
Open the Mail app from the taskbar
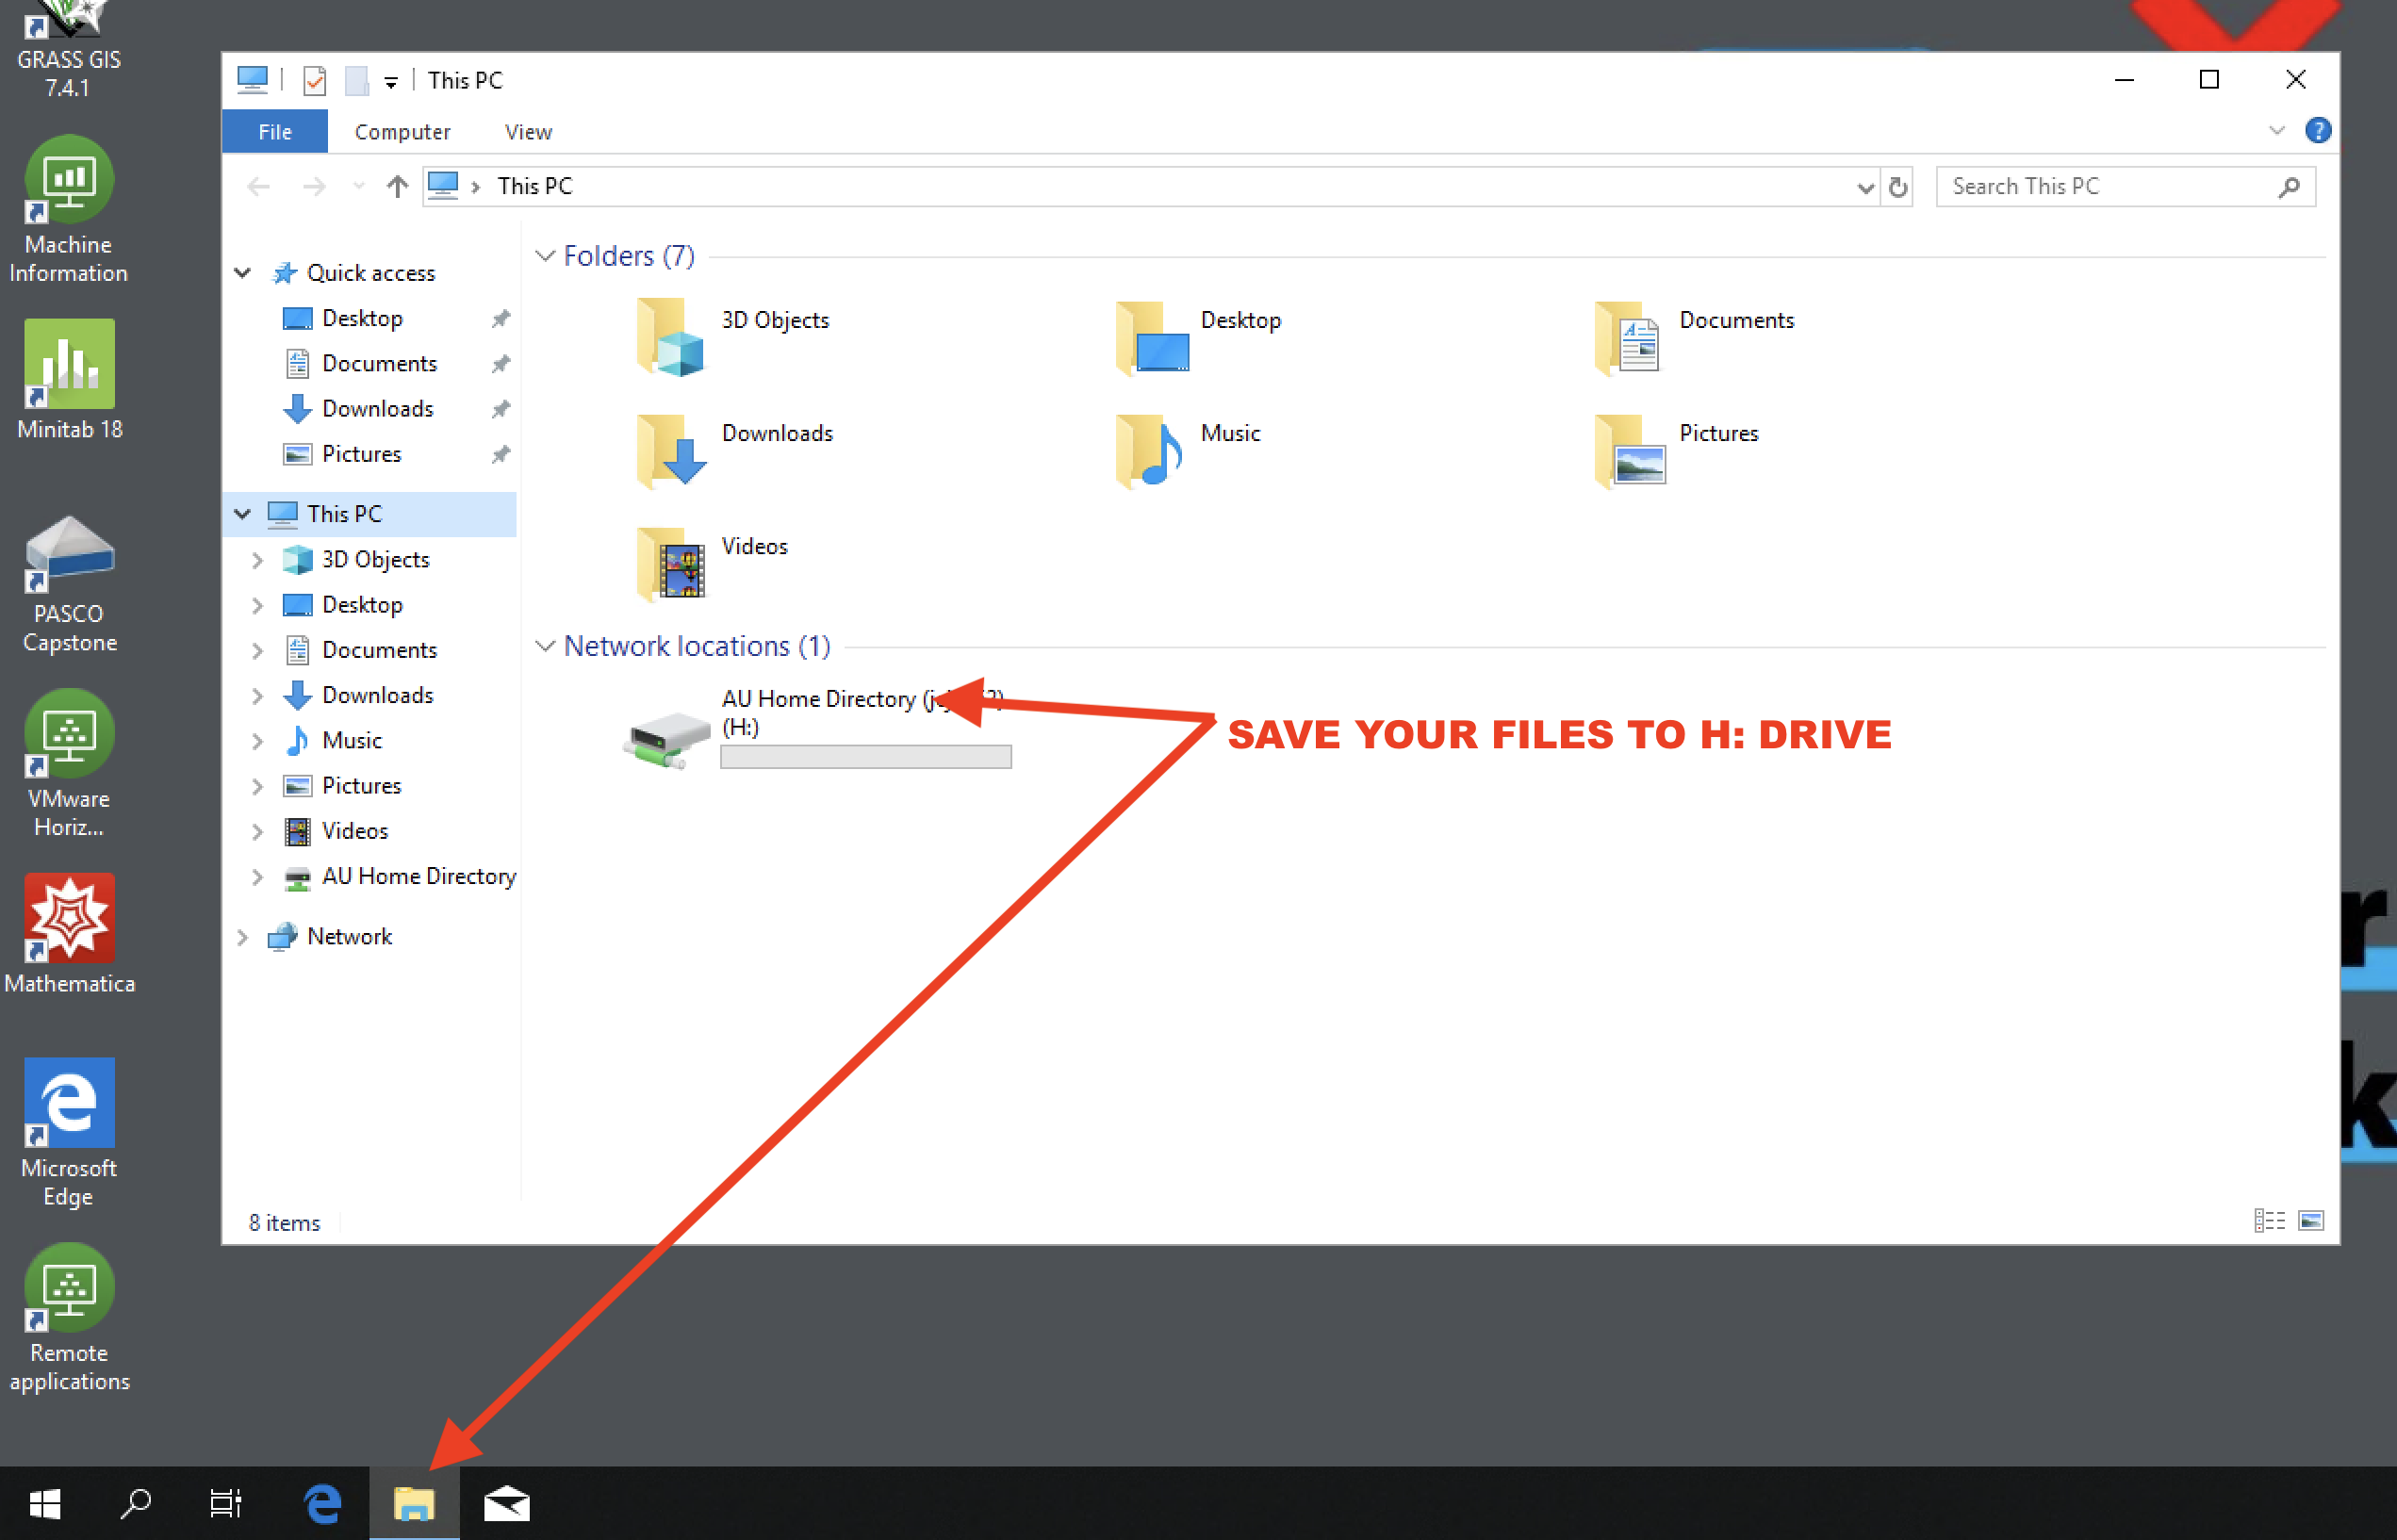click(505, 1502)
